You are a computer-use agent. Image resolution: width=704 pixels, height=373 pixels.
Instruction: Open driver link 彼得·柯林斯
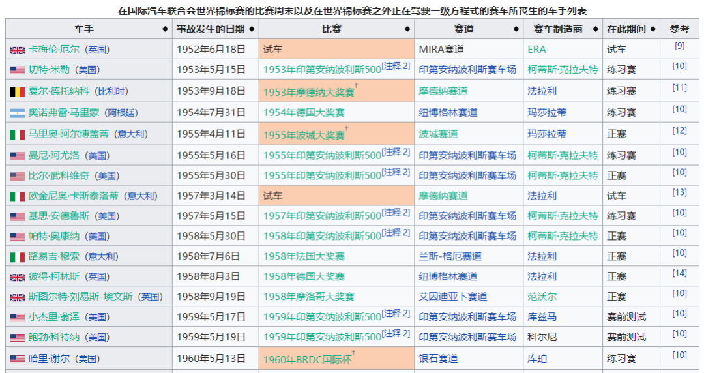[x=54, y=276]
